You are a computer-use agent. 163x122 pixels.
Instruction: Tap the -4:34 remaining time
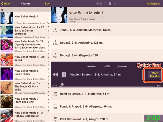pyautogui.click(x=159, y=86)
